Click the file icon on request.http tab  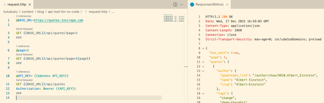pyautogui.click(x=5, y=4)
